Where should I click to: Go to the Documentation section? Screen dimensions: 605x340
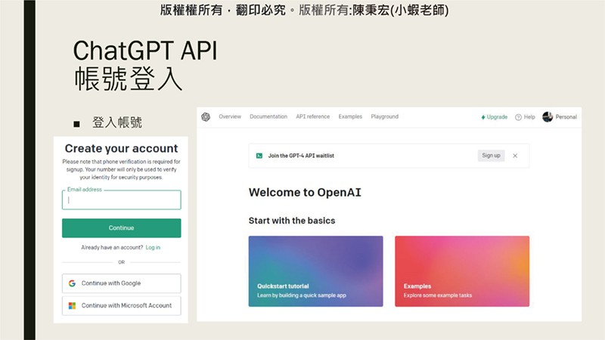(268, 116)
